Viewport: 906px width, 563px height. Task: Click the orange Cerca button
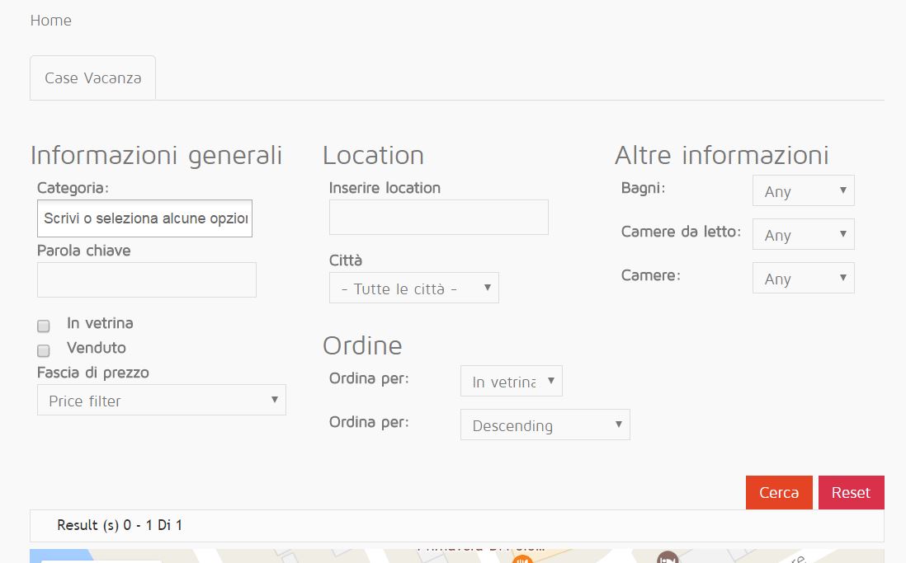pyautogui.click(x=779, y=493)
